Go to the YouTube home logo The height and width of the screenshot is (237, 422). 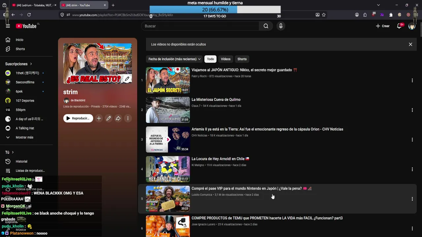coord(26,26)
